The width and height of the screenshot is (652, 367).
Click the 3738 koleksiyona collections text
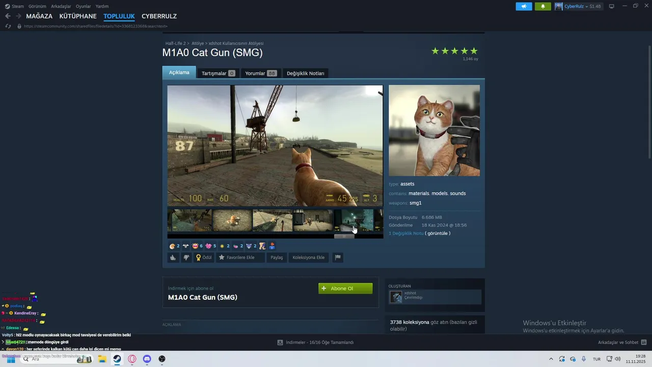[410, 322]
